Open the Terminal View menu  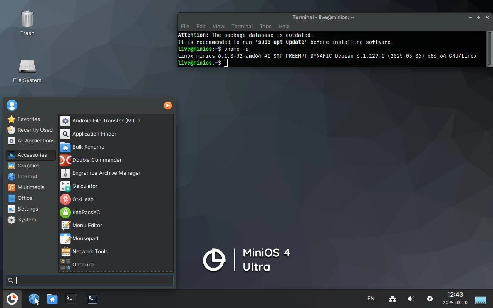pyautogui.click(x=218, y=26)
